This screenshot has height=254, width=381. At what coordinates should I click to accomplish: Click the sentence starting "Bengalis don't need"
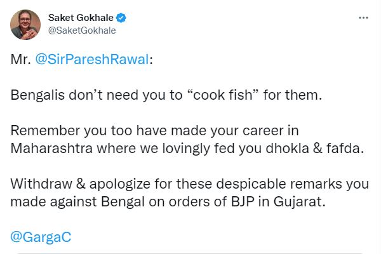pyautogui.click(x=166, y=95)
